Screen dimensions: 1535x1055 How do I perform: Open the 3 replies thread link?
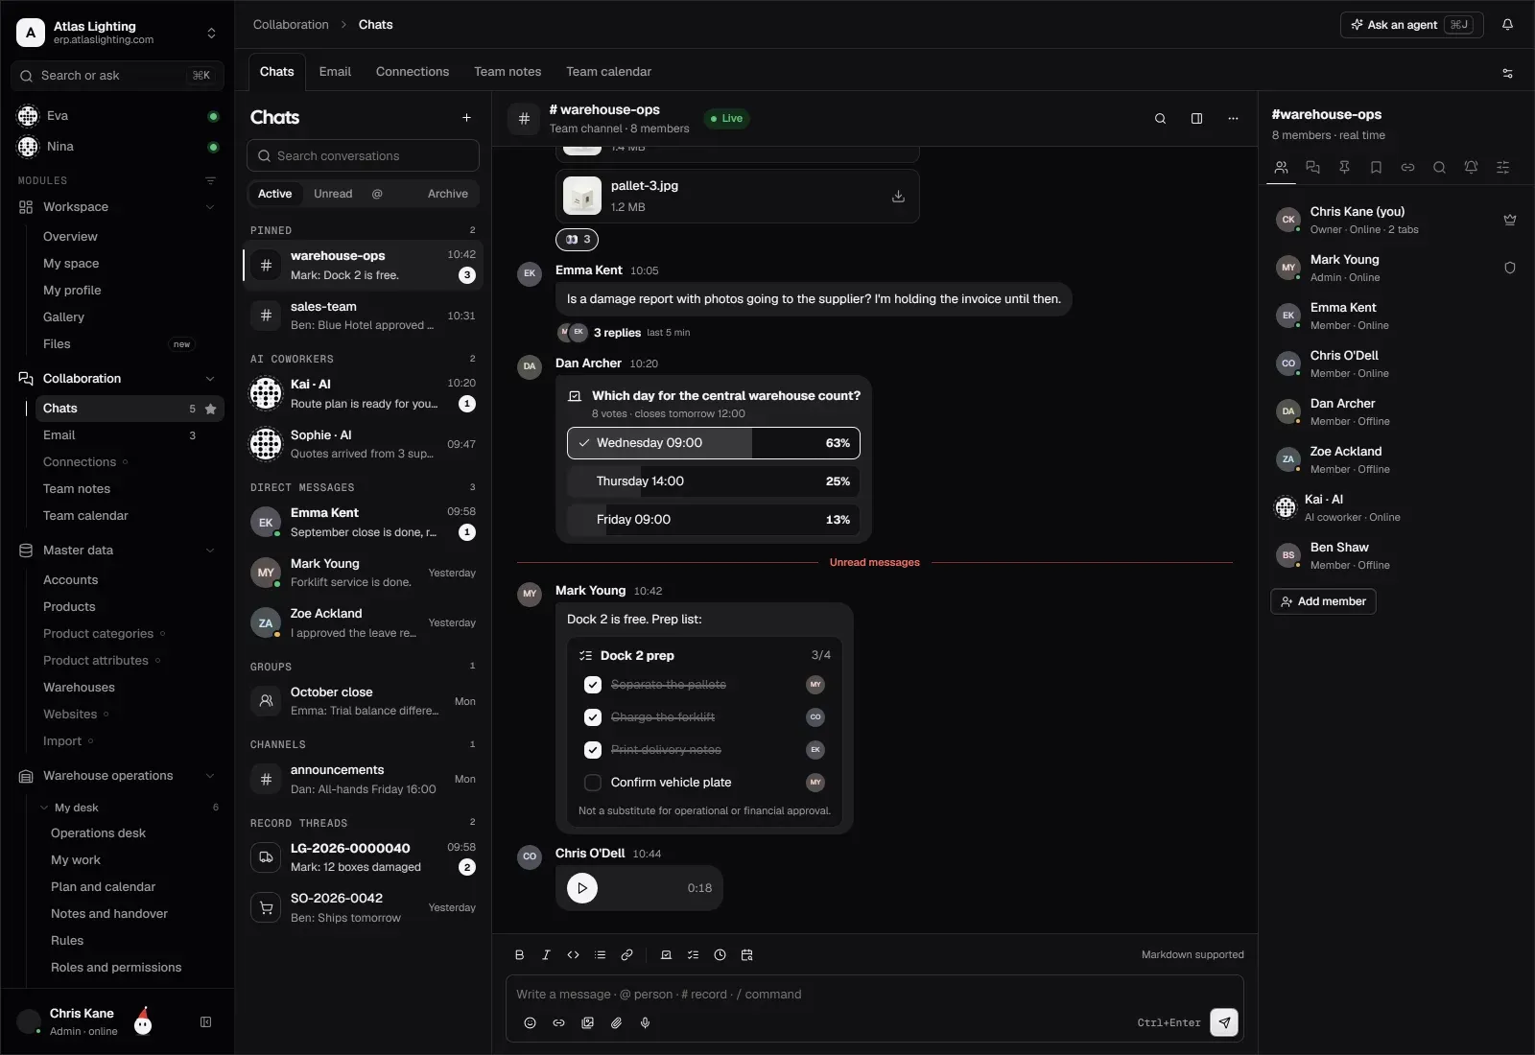(x=617, y=333)
